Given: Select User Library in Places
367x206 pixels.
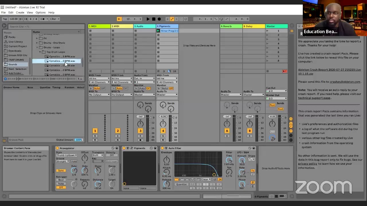Looking at the screenshot, I should [x=15, y=42].
